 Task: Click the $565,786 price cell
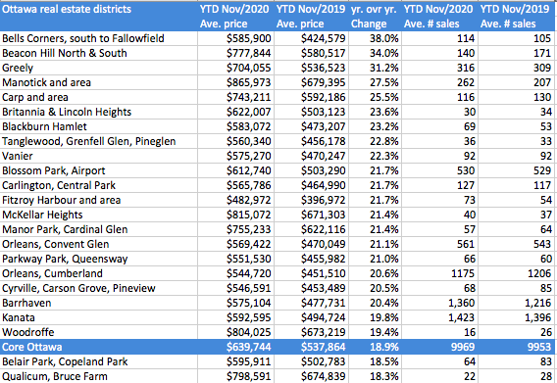tap(236, 185)
